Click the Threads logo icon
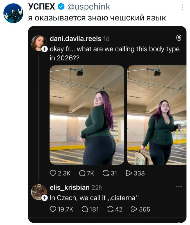The height and width of the screenshot is (225, 190). tap(179, 39)
